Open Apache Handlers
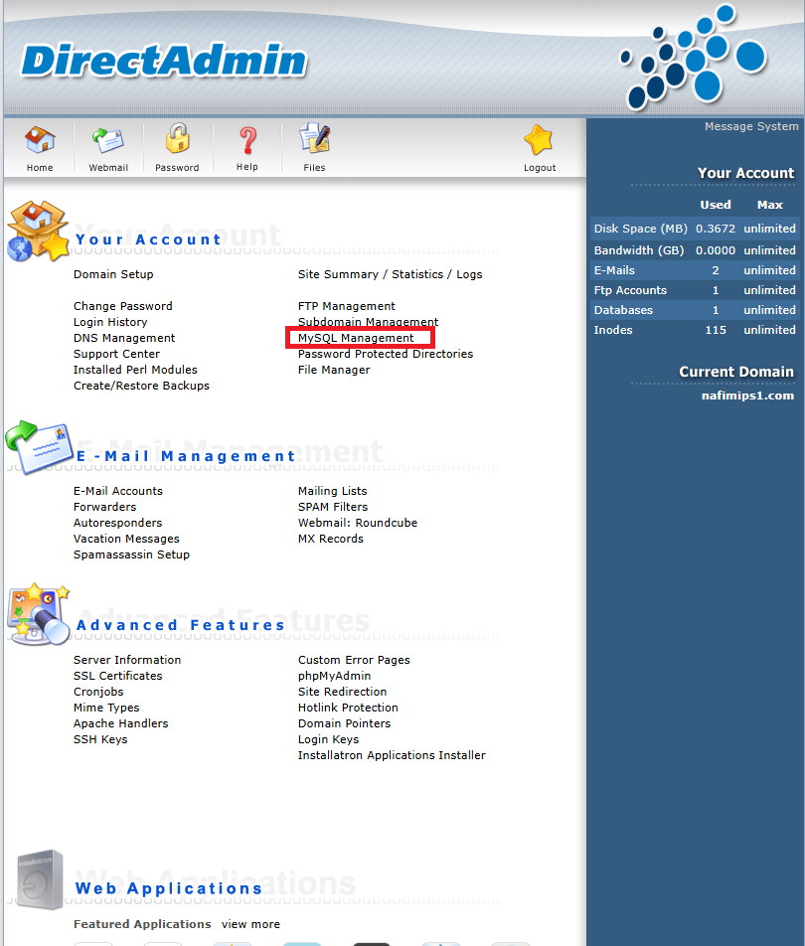This screenshot has width=805, height=946. (120, 723)
